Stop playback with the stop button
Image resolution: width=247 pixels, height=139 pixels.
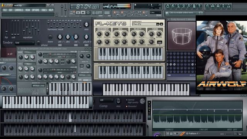(83, 13)
